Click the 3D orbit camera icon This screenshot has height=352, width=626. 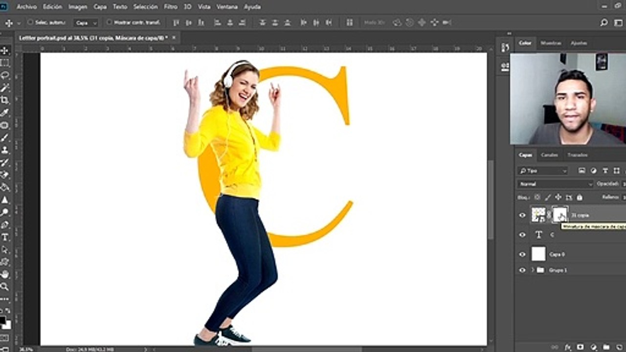coord(397,22)
